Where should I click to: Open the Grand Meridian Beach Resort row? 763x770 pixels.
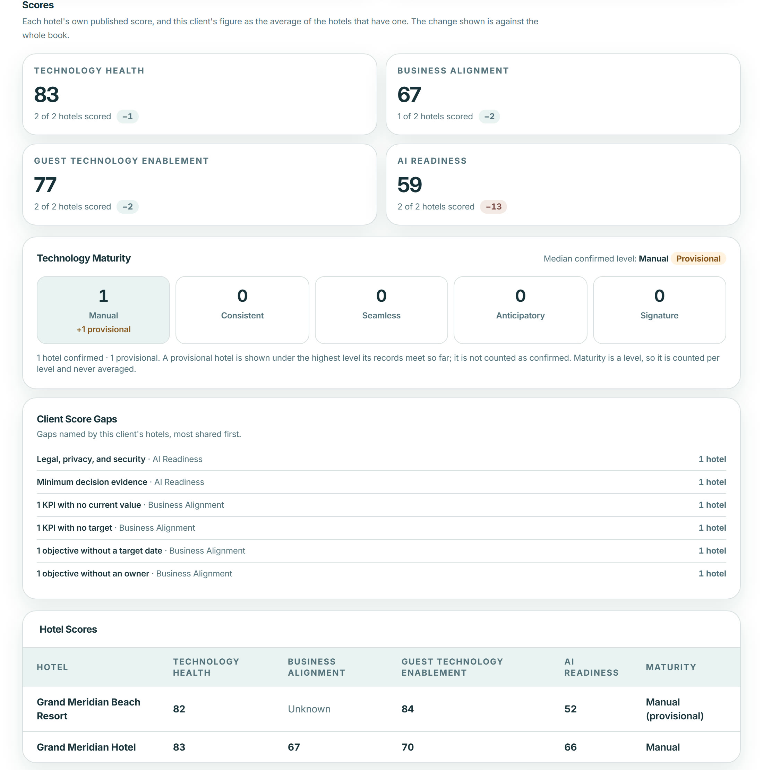[381, 709]
